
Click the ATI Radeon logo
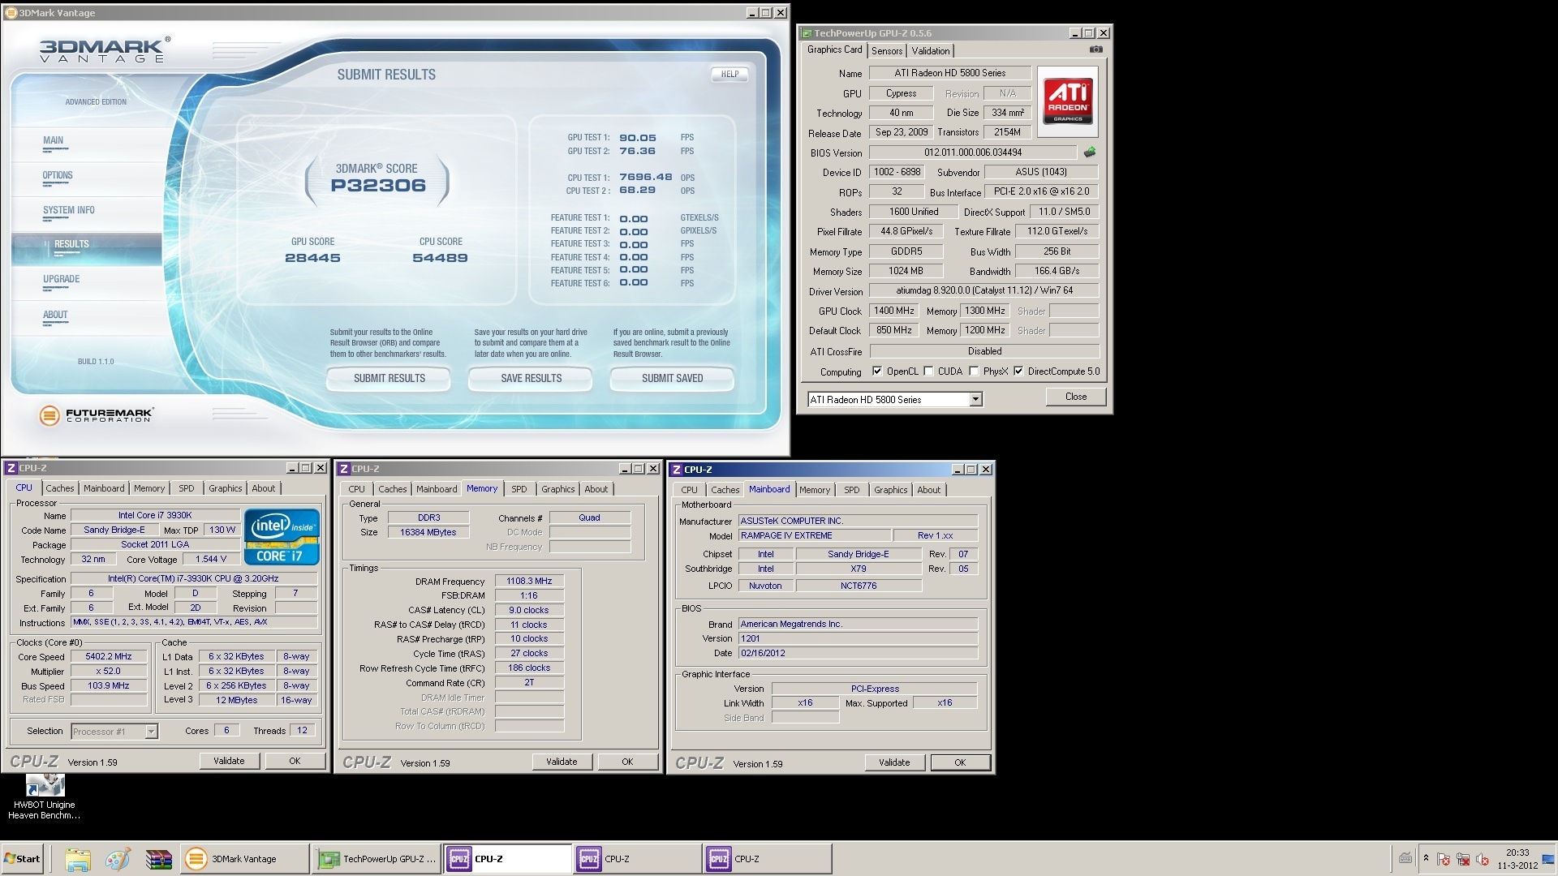pyautogui.click(x=1067, y=101)
